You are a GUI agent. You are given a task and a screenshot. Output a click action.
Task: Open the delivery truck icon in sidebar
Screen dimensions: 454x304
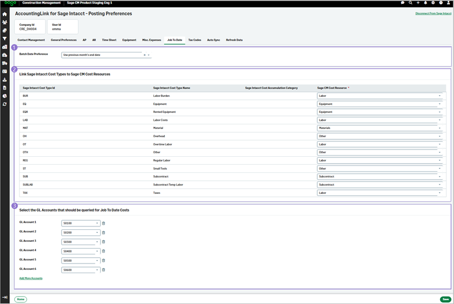pos(5,63)
